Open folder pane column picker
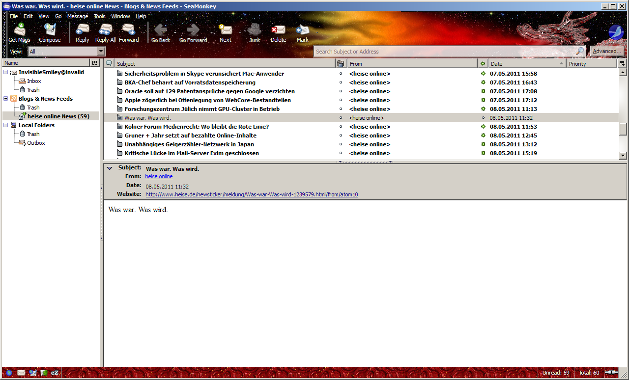This screenshot has height=380, width=629. (x=94, y=63)
